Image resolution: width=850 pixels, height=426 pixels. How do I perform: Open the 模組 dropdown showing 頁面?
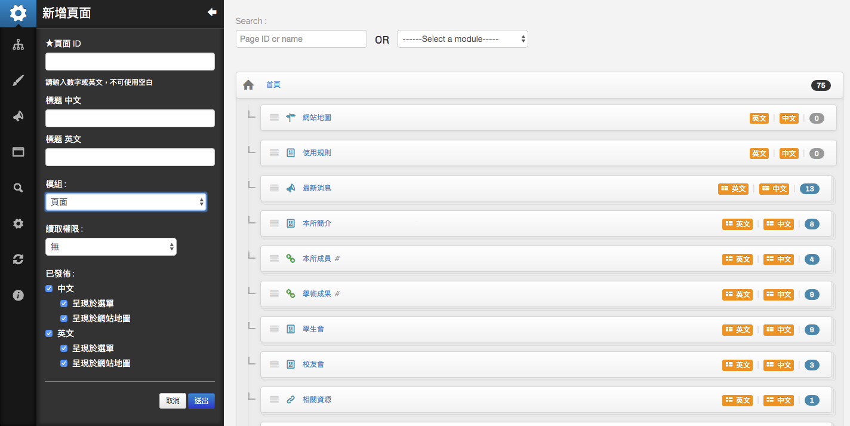[126, 202]
